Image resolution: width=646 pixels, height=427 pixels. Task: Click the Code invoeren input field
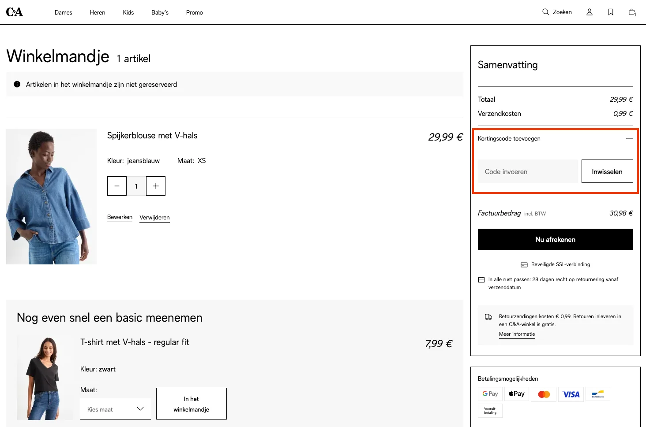(528, 171)
